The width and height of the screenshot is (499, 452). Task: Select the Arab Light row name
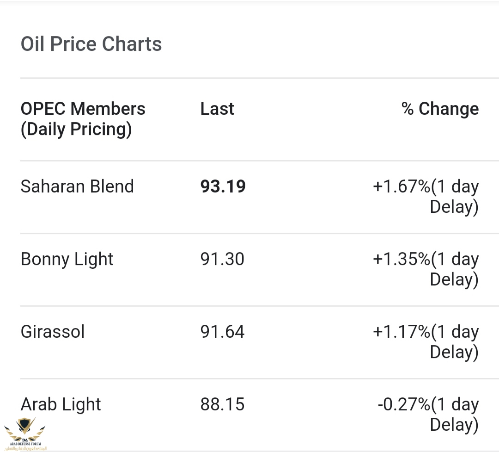coord(61,404)
